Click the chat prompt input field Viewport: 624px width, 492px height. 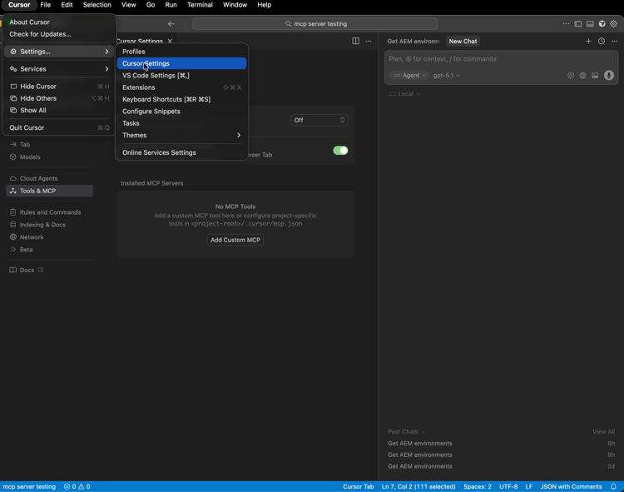(x=501, y=59)
